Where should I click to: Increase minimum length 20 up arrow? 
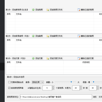81,87
